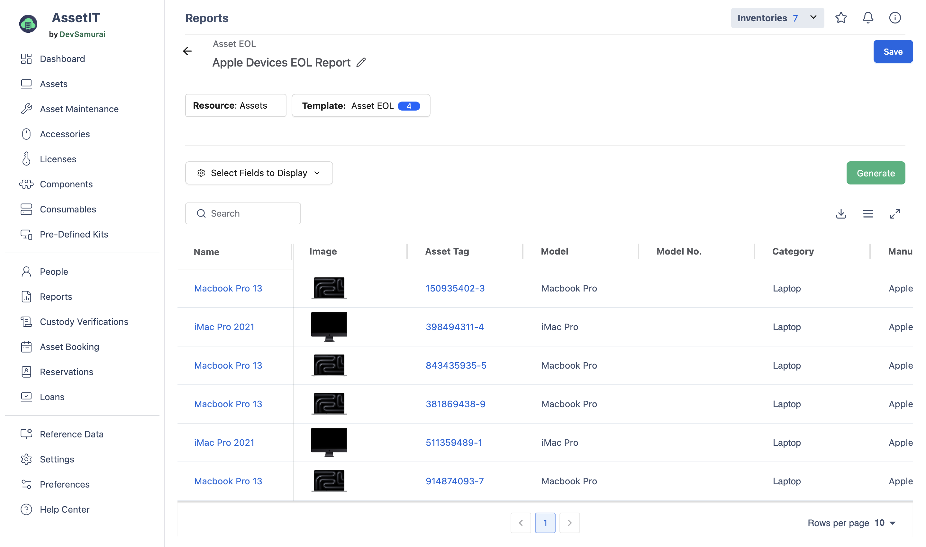The image size is (926, 547).
Task: Open asset tag 914874093-7
Action: (x=454, y=481)
